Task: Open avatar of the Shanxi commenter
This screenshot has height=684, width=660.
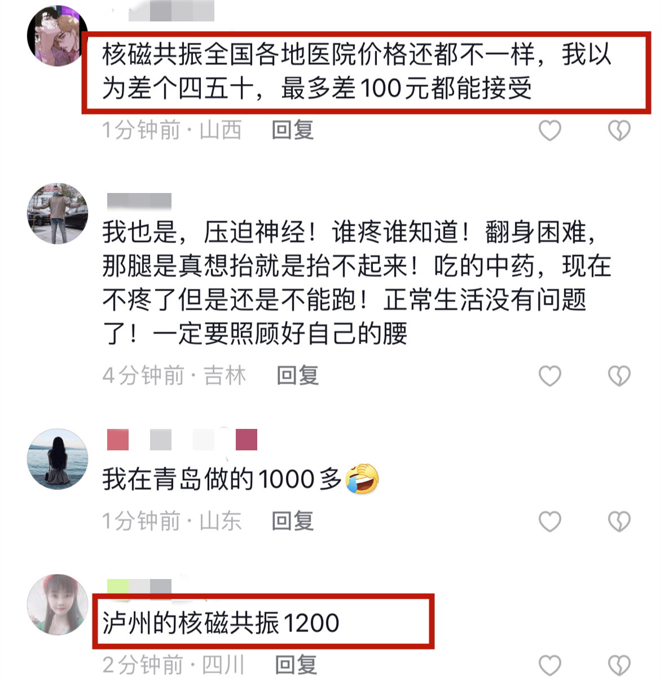Action: pos(56,36)
